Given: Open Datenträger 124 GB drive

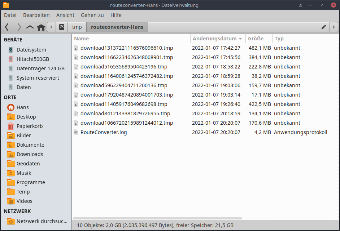Looking at the screenshot, I should pyautogui.click(x=40, y=68).
